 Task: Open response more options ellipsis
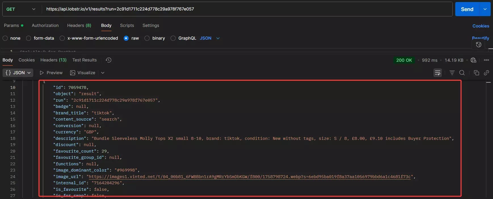(x=486, y=60)
